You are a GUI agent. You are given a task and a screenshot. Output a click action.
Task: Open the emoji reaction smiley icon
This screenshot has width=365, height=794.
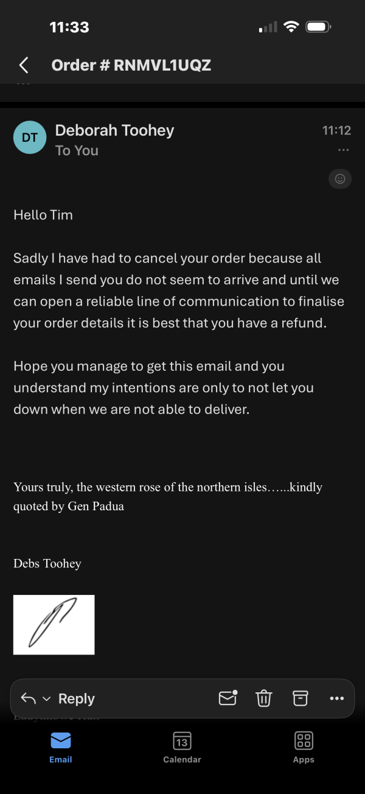(x=340, y=178)
